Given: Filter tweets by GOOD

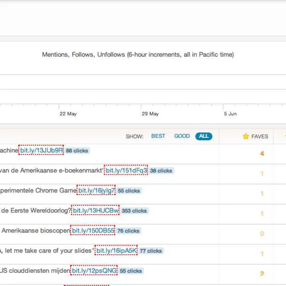Looking at the screenshot, I should click(x=182, y=136).
